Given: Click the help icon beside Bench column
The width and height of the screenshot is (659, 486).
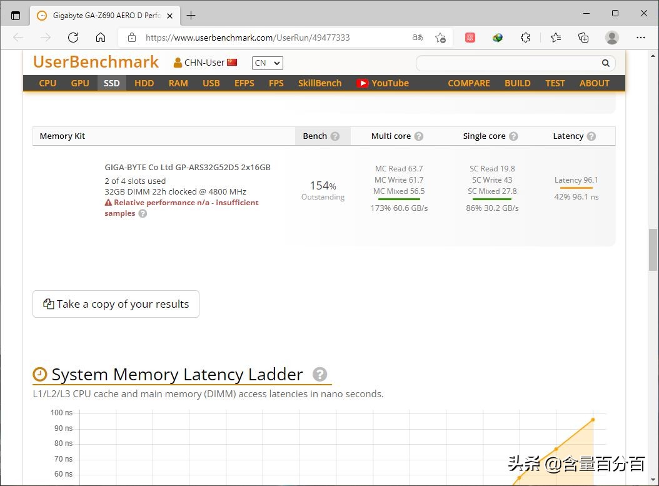Looking at the screenshot, I should tap(336, 136).
